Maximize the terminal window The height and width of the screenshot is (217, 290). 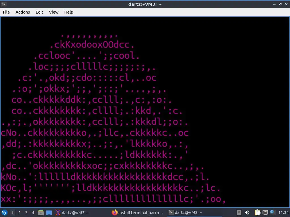280,4
